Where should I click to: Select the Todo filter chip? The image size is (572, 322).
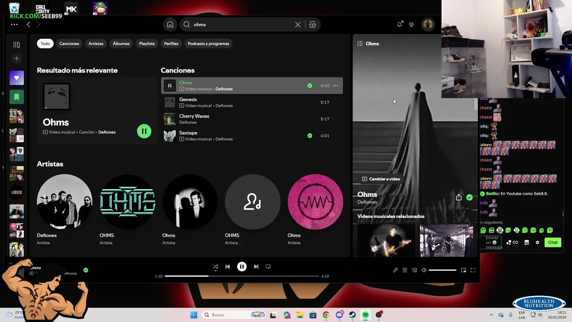click(45, 43)
